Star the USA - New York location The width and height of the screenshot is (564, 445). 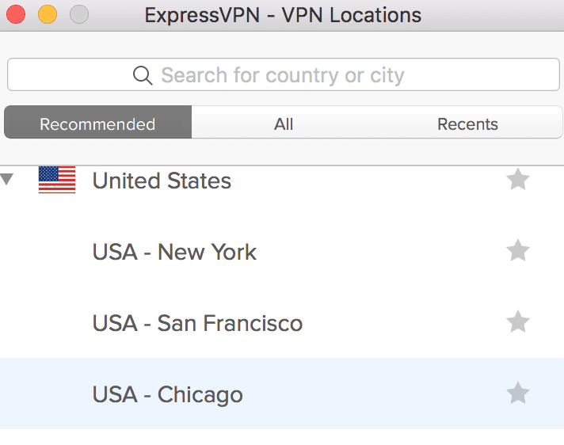[517, 252]
